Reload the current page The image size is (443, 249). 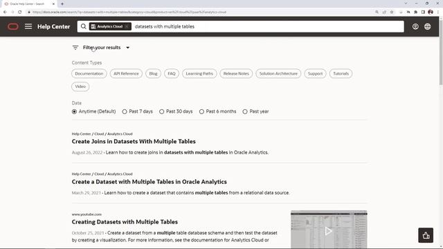click(x=20, y=12)
